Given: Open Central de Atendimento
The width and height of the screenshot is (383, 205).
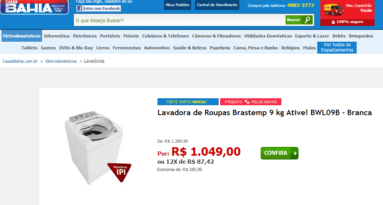Looking at the screenshot, I should (217, 5).
